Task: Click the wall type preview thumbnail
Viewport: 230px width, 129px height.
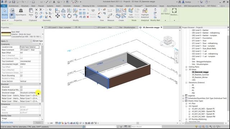Action: (x=6, y=34)
